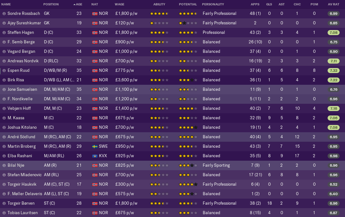Click Sweden flag in Martin Broberg's row
The height and width of the screenshot is (217, 345).
tap(95, 146)
